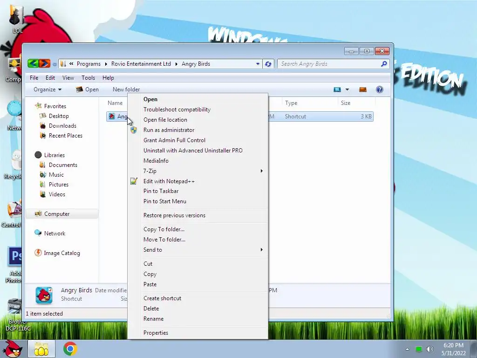This screenshot has width=477, height=358.
Task: Click the Libraries icon in sidebar
Action: coord(38,155)
